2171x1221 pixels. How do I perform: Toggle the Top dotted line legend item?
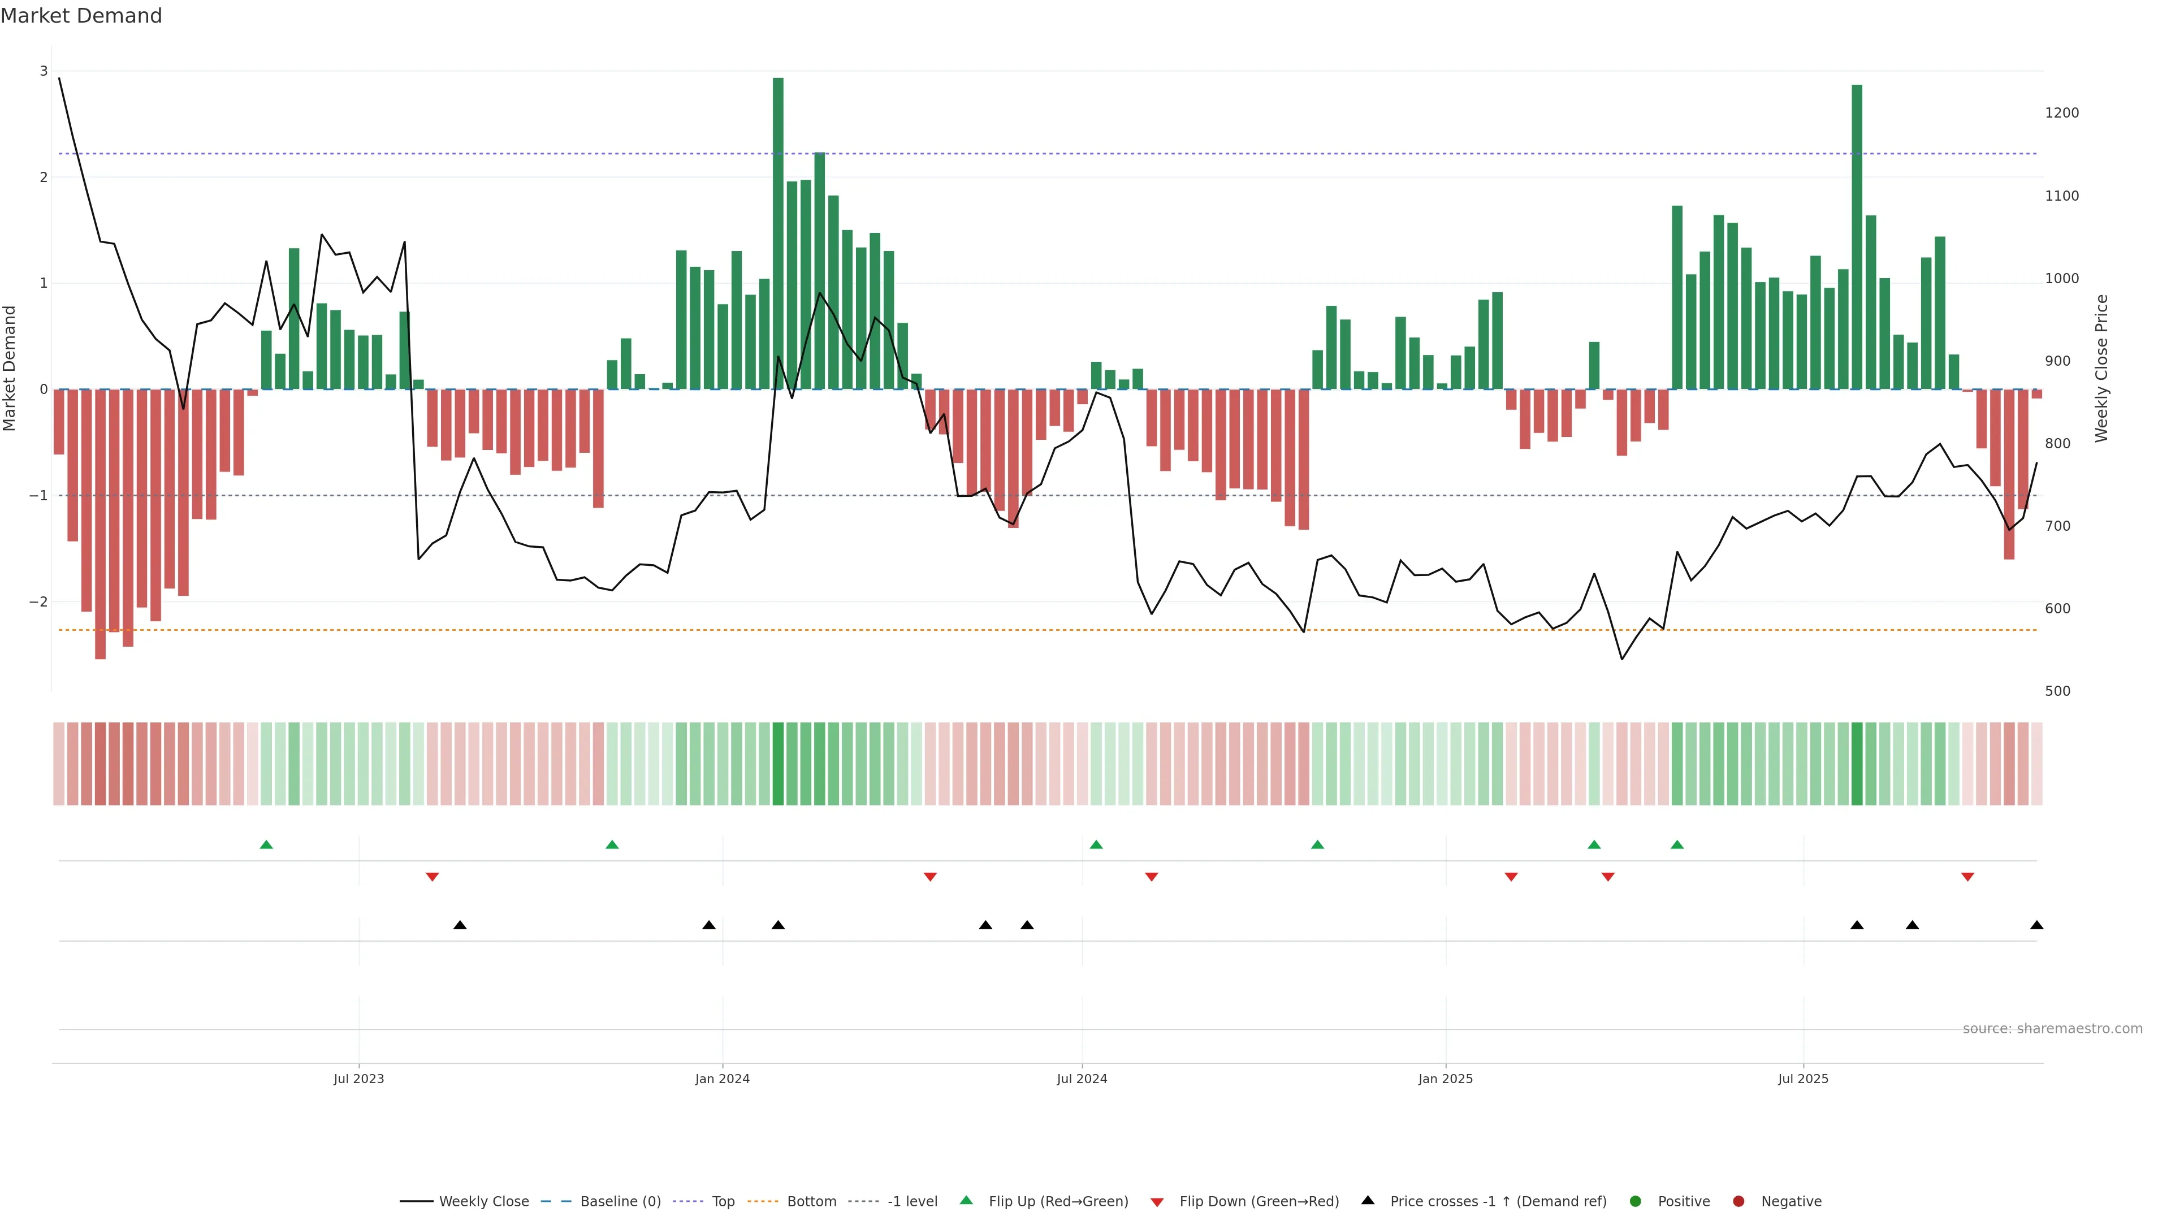[x=723, y=1202]
